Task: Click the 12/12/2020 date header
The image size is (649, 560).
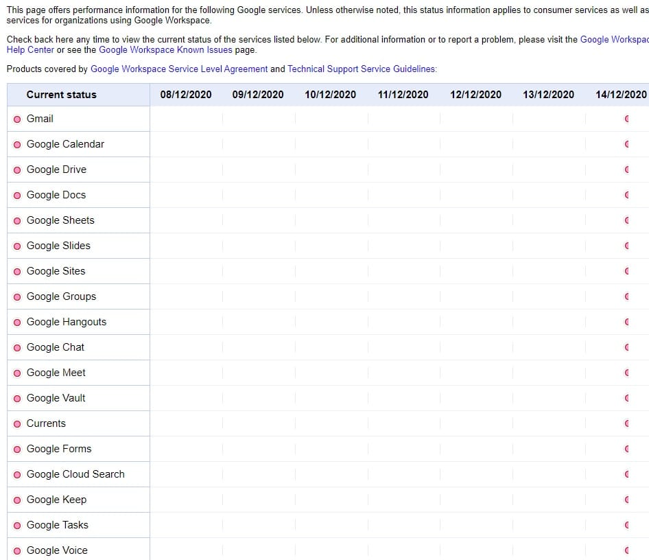Action: (x=475, y=95)
